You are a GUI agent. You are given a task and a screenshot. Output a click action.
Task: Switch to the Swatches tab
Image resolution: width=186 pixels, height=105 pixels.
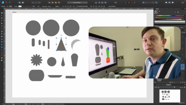tap(162, 9)
